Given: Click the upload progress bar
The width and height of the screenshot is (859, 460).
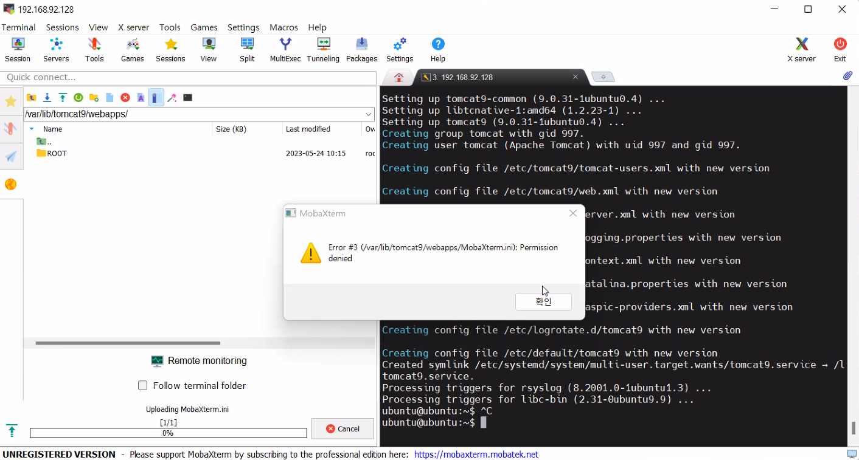Looking at the screenshot, I should pos(168,433).
